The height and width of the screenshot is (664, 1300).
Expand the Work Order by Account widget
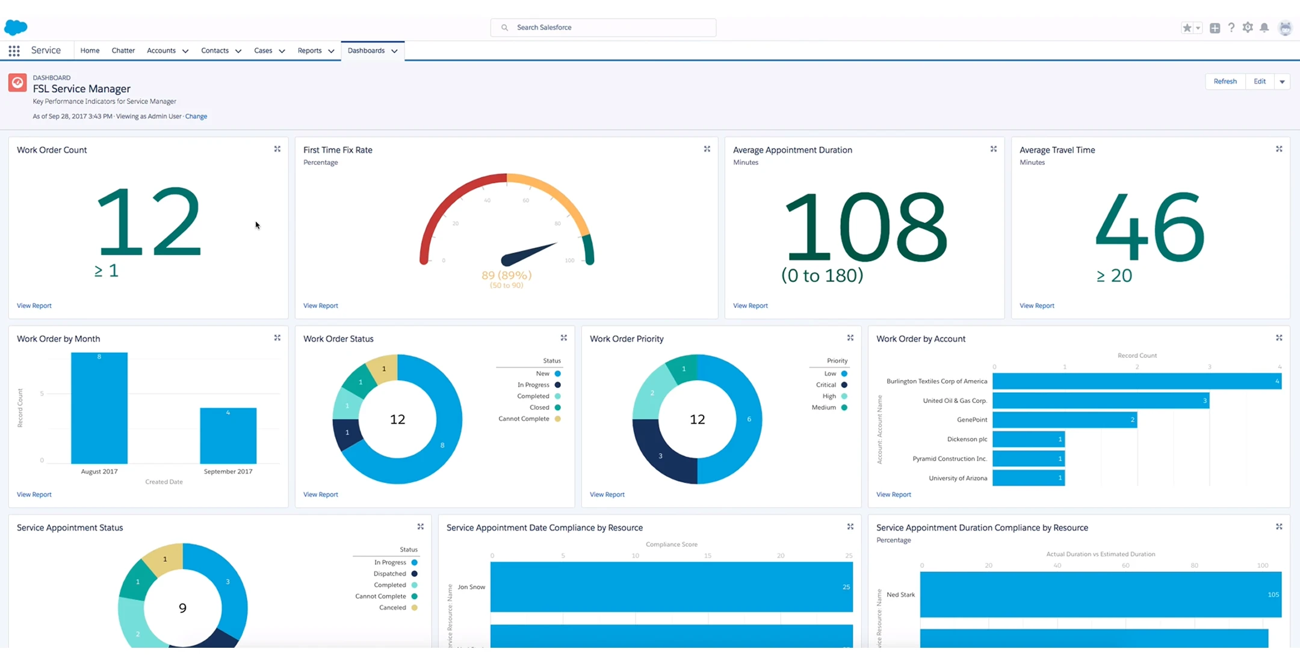[x=1279, y=338]
